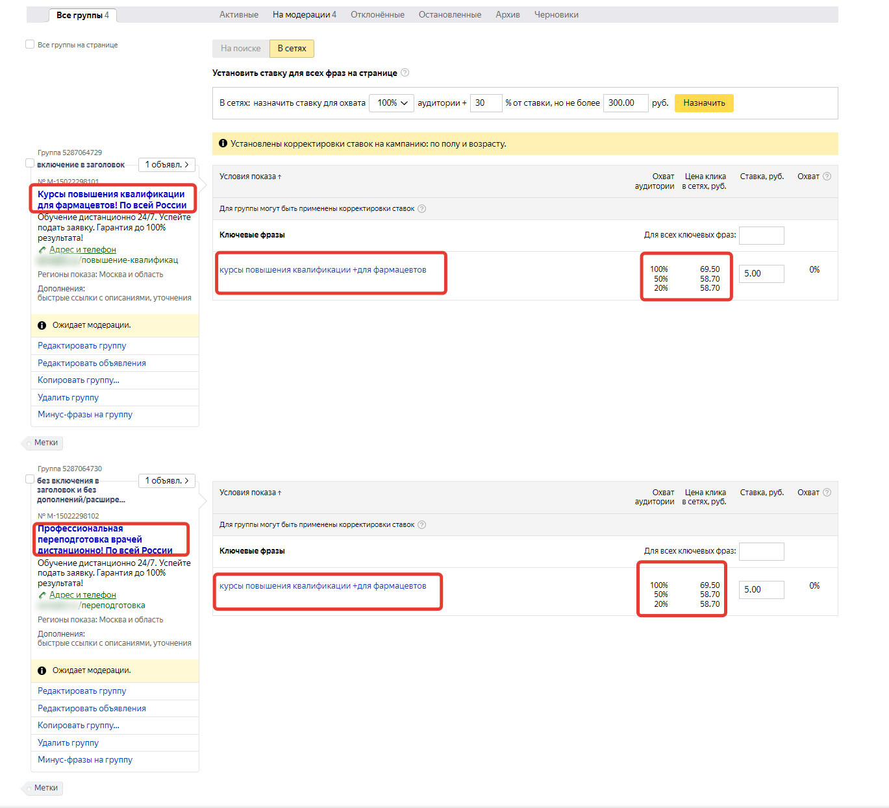Click Минус-фразы на группу for second group
Image resolution: width=889 pixels, height=808 pixels.
click(x=85, y=760)
